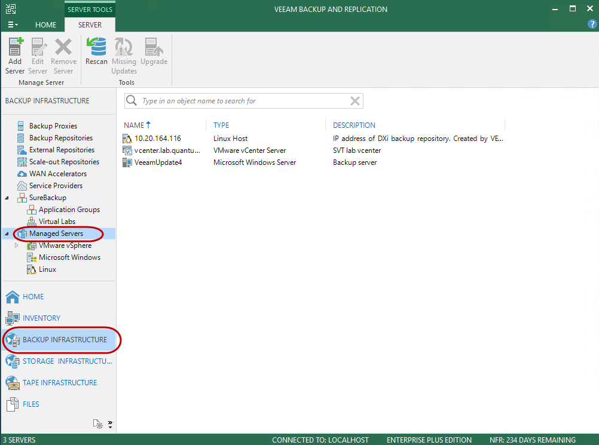
Task: Click the ENTERPRISE PLUS EDITION status text
Action: (x=429, y=440)
